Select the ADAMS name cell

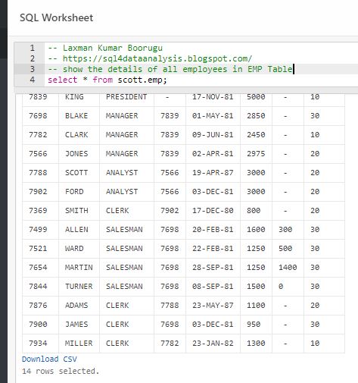pos(76,306)
